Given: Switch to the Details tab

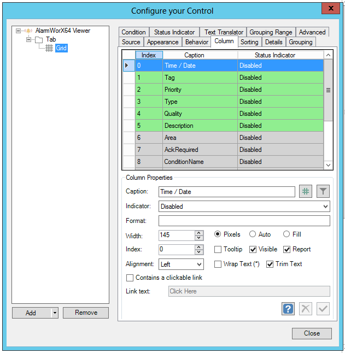Looking at the screenshot, I should point(273,42).
